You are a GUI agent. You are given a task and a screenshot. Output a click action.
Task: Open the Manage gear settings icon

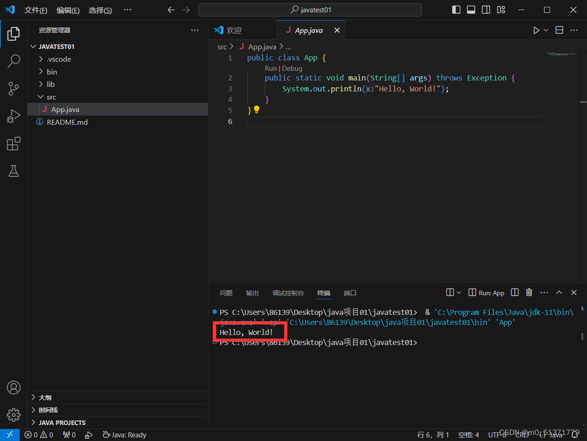coord(14,415)
